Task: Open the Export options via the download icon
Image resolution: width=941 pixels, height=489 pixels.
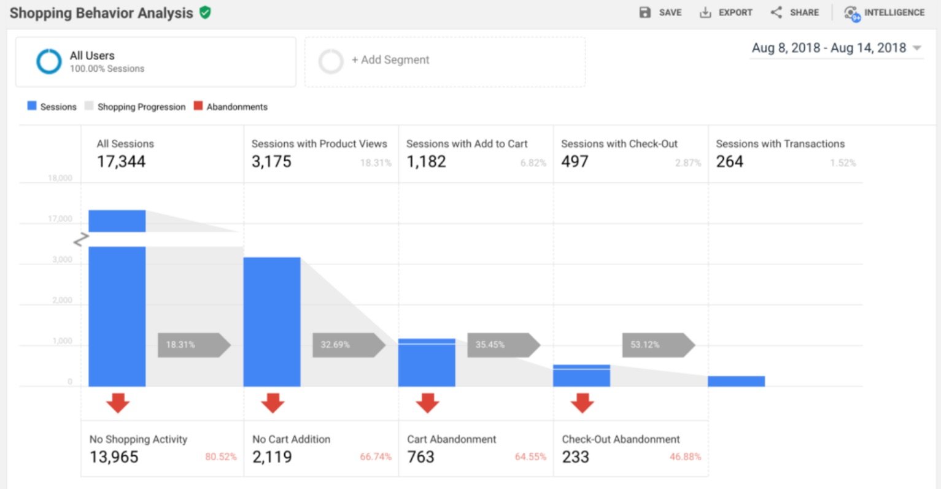Action: pos(705,12)
